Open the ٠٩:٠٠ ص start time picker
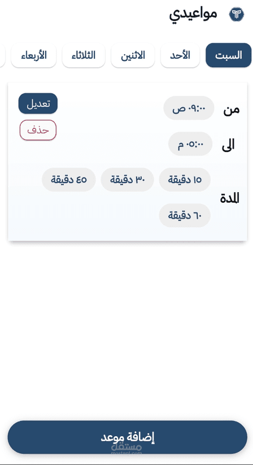This screenshot has height=465, width=253. 189,108
